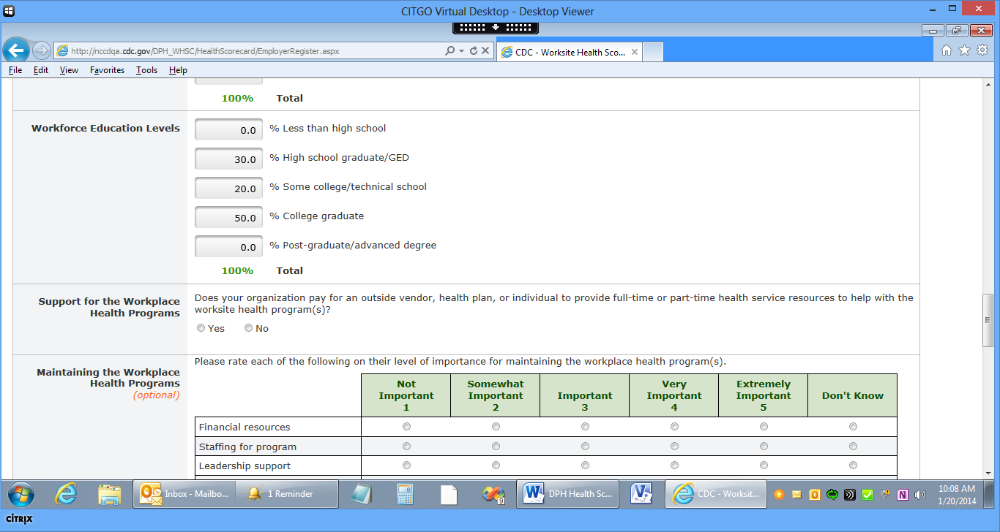Rate Staffing for program as Very Important
1000x532 pixels.
coord(674,446)
